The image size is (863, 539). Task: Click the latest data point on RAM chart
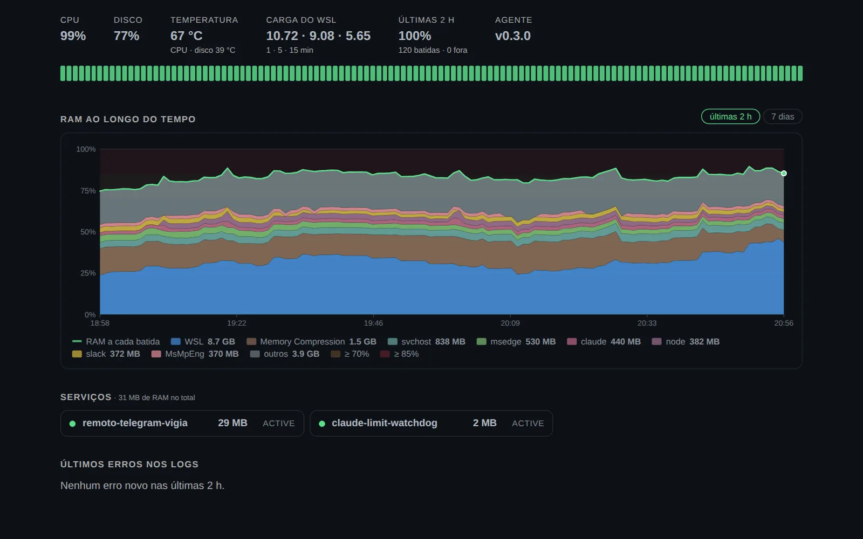tap(784, 174)
